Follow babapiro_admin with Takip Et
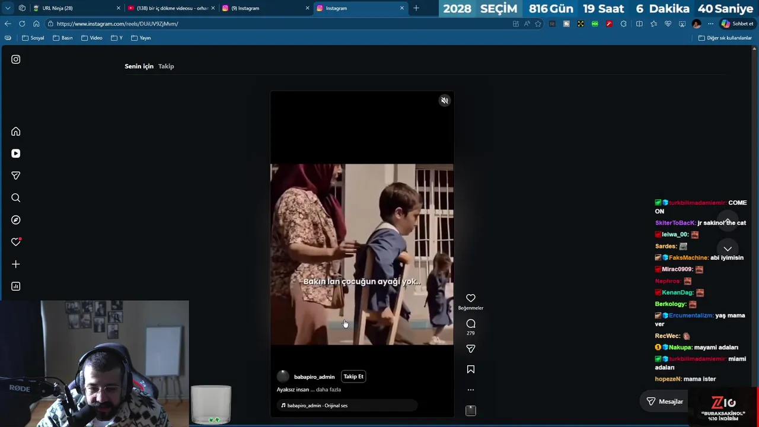 [x=353, y=377]
